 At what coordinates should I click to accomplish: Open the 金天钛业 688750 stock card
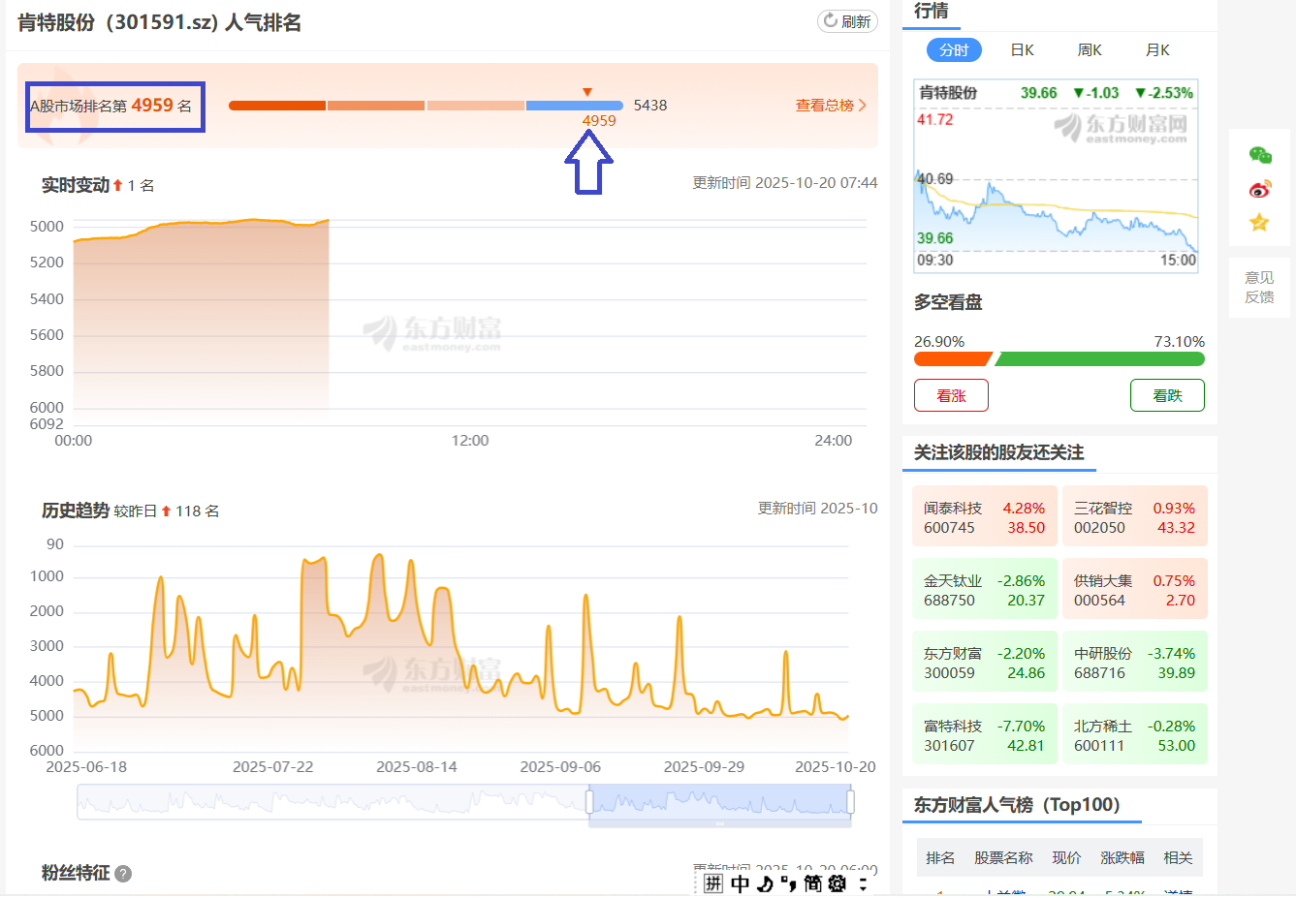coord(985,589)
